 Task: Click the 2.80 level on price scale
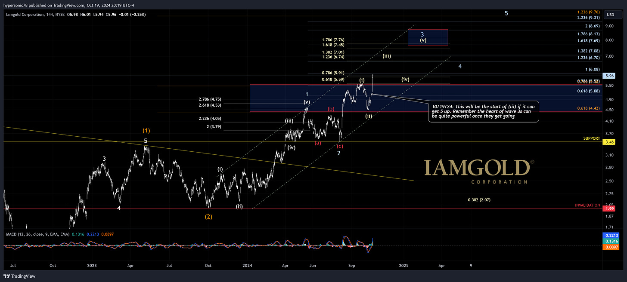coord(608,167)
